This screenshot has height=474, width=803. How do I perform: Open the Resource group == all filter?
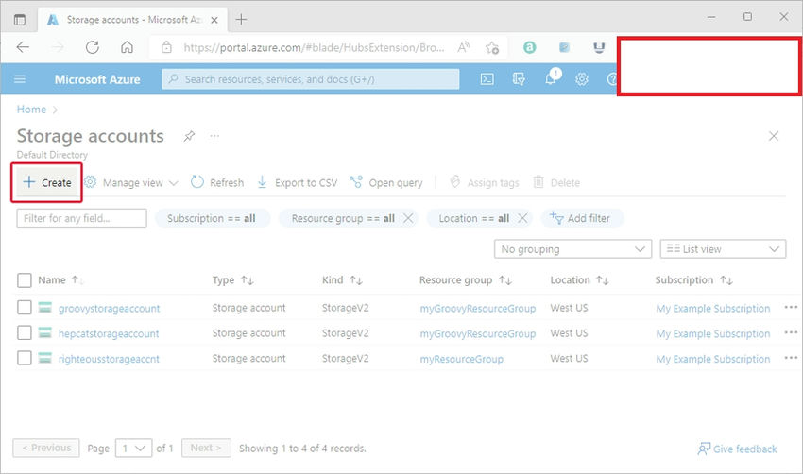coord(343,218)
